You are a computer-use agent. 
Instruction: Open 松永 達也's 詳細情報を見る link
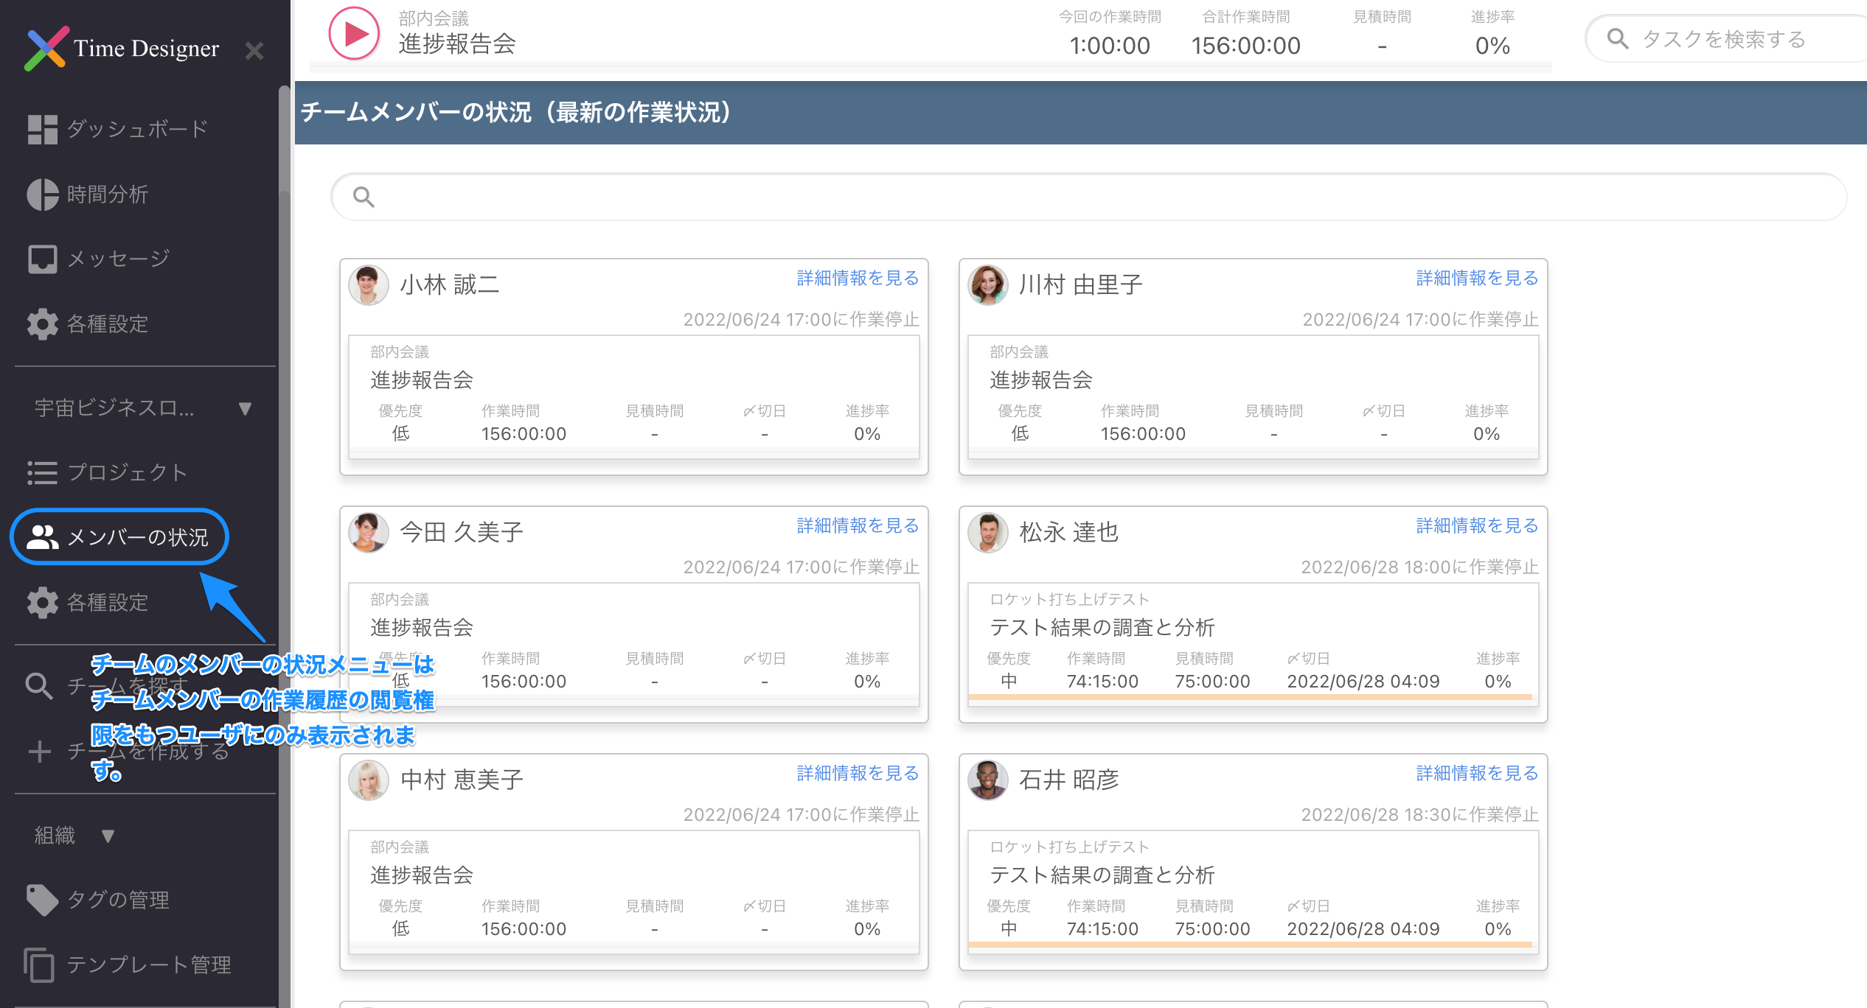(1477, 525)
